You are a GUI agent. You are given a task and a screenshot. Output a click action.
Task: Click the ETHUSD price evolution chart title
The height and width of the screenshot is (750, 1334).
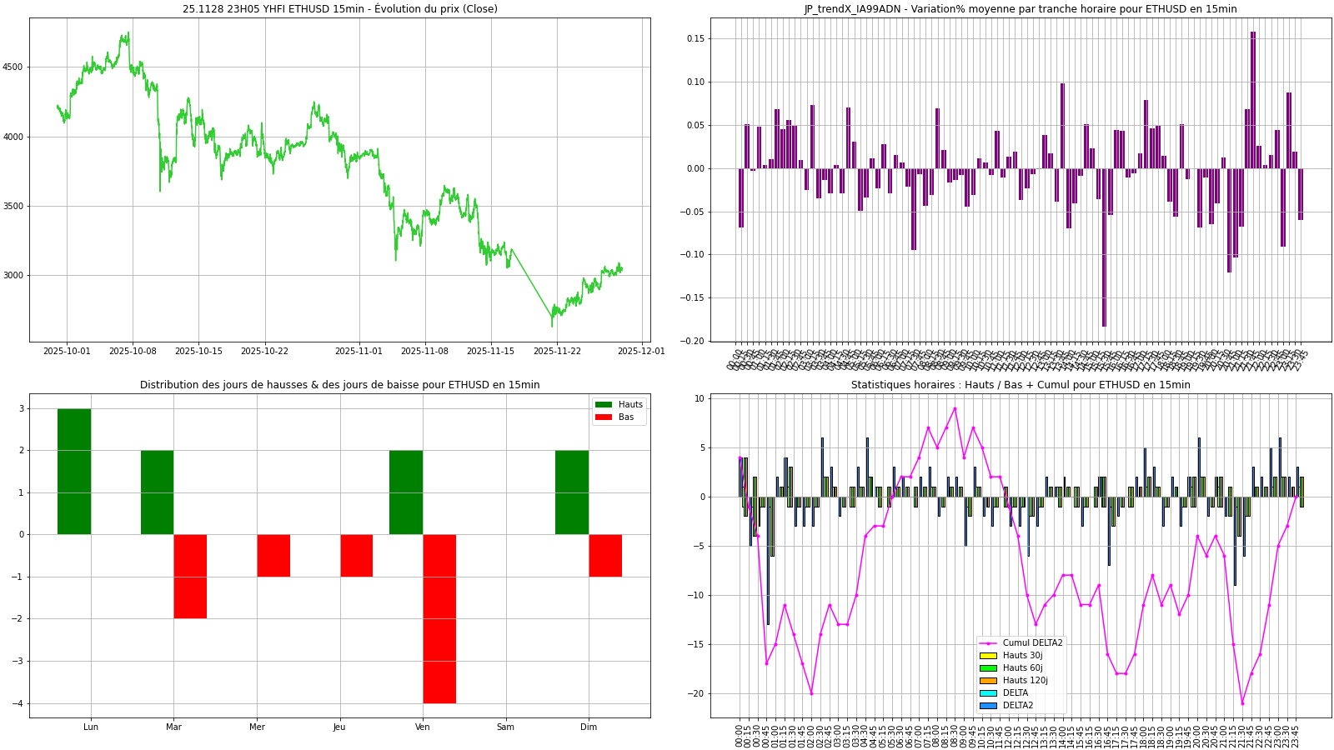340,9
